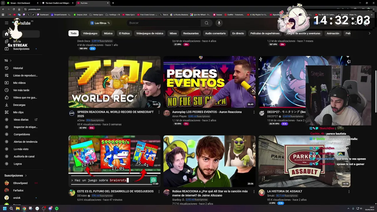Open Gmail bookmark icon
Image resolution: width=377 pixels, height=212 pixels.
[x=10, y=14]
